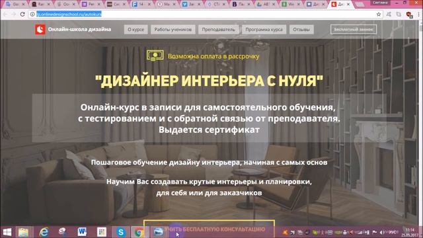
Task: Switch to the 'Ма' browser tab
Action: point(166,5)
